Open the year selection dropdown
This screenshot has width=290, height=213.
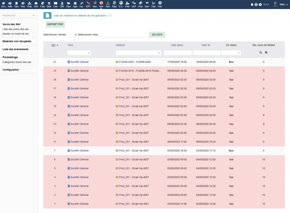72,35
